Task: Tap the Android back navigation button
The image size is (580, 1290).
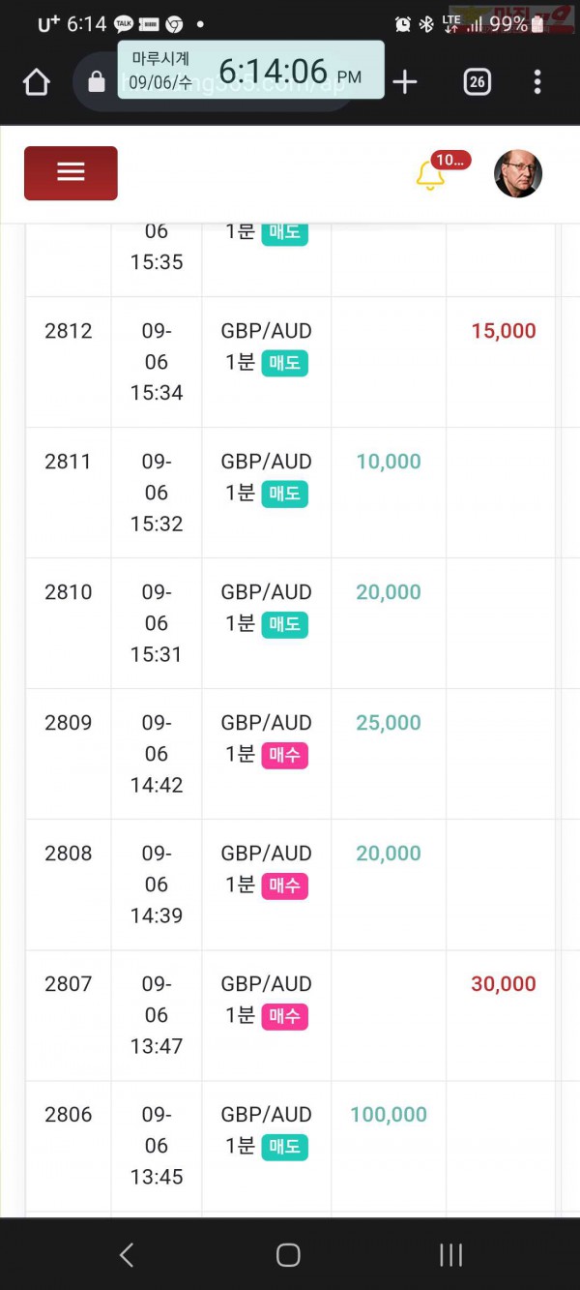Action: 127,1255
